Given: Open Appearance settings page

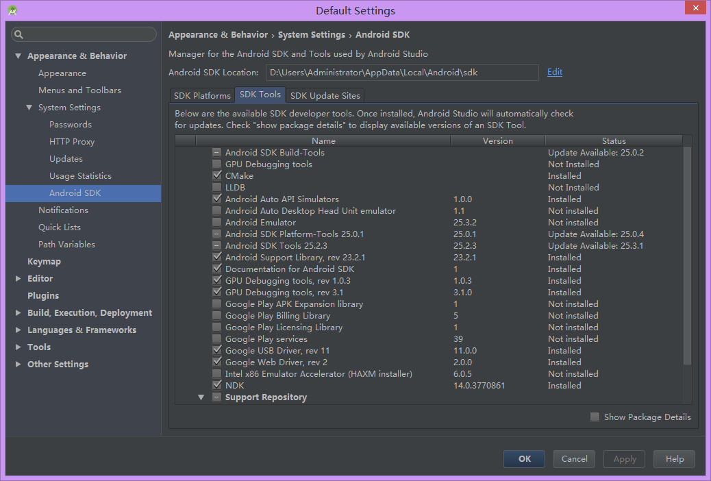Looking at the screenshot, I should click(62, 73).
